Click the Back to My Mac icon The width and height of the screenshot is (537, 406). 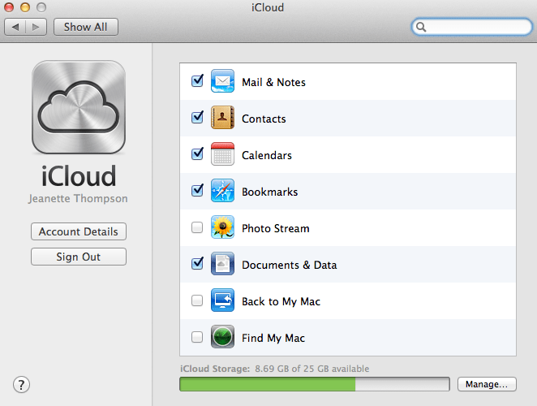click(x=222, y=300)
